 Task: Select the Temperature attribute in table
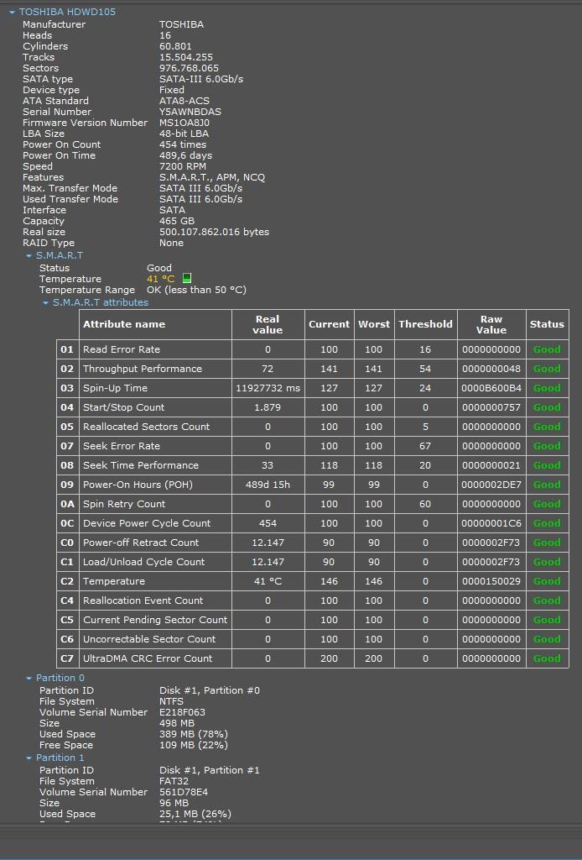(x=114, y=581)
